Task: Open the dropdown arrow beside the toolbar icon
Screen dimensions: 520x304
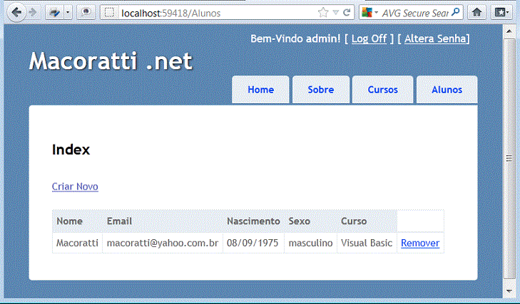Action: point(68,13)
